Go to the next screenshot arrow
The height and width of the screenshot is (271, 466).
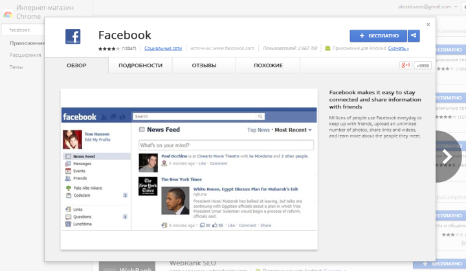pos(447,156)
